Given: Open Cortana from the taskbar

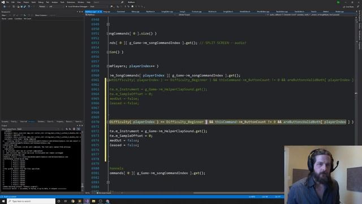Looking at the screenshot, I should [59, 201].
